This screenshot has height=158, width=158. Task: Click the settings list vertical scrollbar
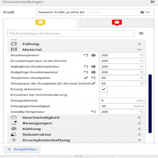(x=150, y=104)
